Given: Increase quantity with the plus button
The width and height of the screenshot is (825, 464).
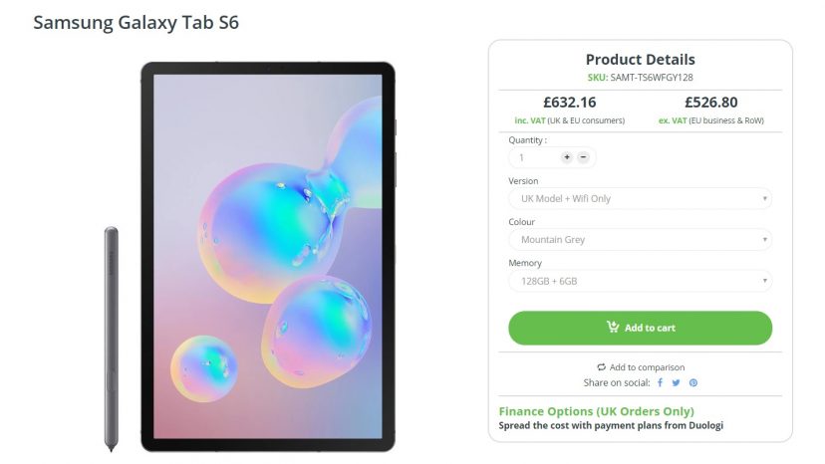Looking at the screenshot, I should [567, 157].
